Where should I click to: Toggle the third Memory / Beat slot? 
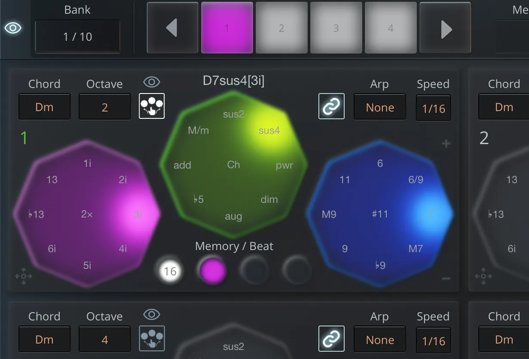(x=254, y=271)
